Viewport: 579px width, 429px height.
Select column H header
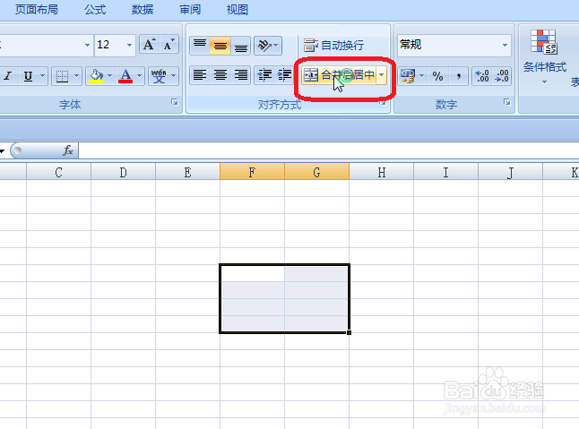(382, 172)
